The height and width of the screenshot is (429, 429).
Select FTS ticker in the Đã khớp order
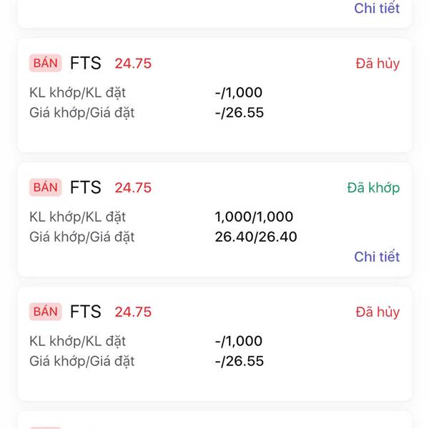click(x=86, y=188)
